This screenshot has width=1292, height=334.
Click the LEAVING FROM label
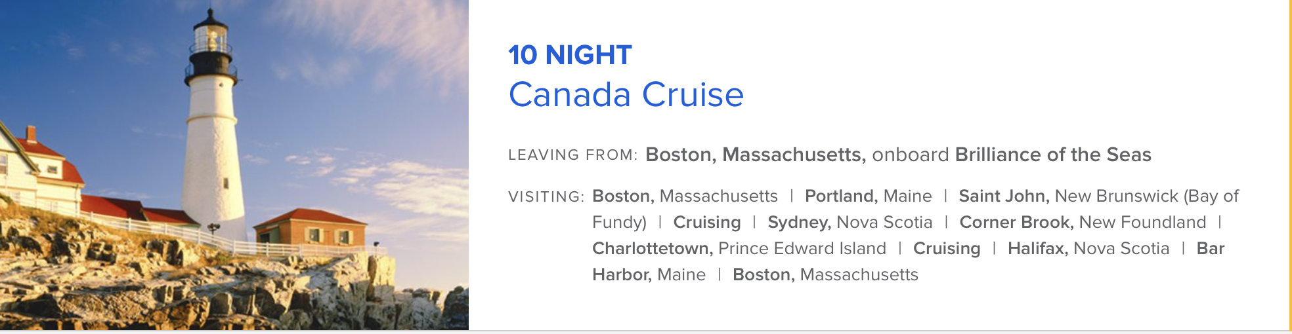[x=572, y=155]
